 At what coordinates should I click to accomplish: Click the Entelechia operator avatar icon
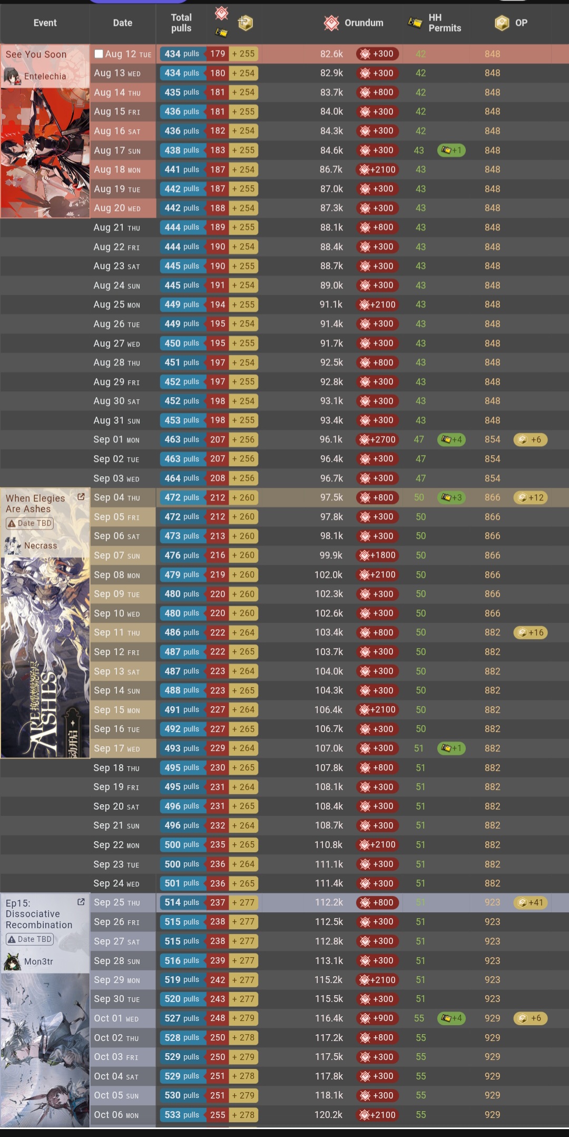[x=12, y=76]
